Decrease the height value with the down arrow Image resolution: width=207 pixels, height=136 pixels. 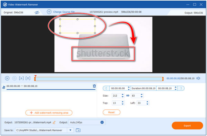point(142,97)
